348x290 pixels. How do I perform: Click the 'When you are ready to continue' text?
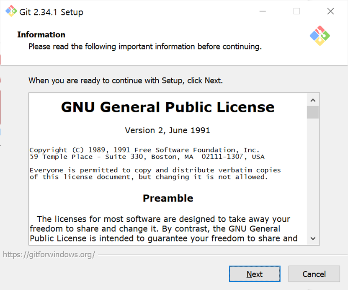126,80
